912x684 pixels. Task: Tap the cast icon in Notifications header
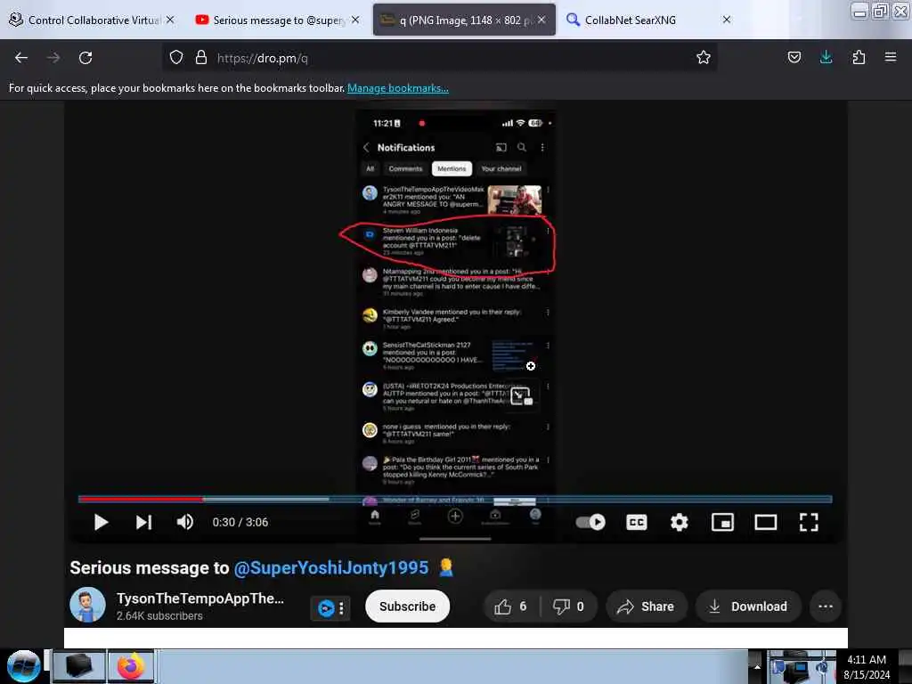(x=501, y=148)
